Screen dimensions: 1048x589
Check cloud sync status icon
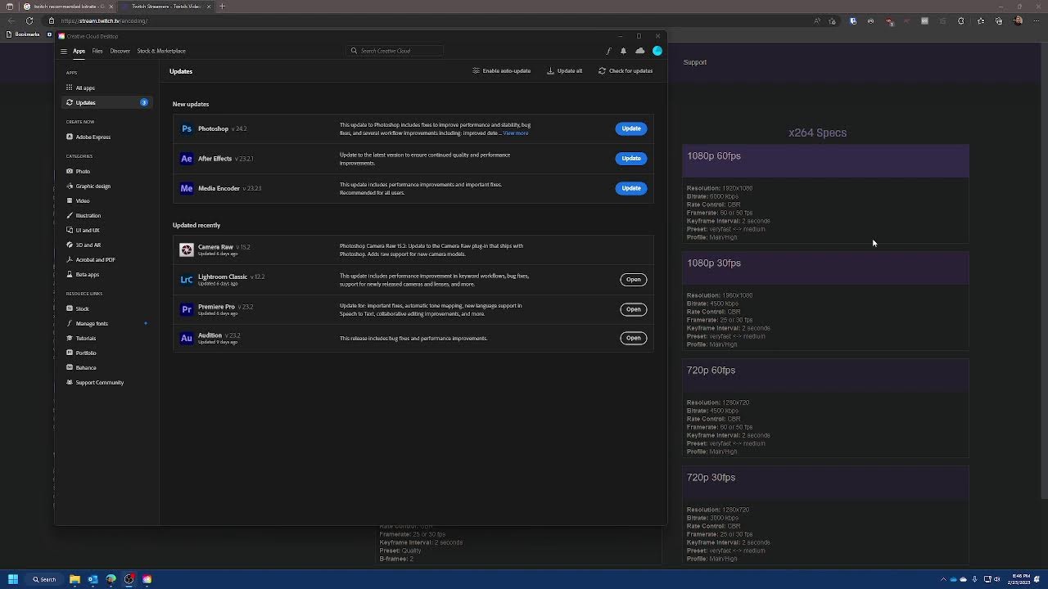coord(639,52)
